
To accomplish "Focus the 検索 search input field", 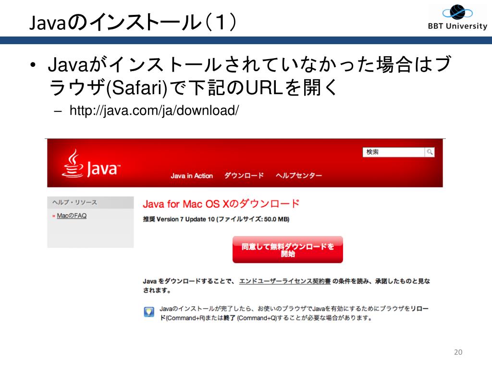I will [x=394, y=152].
